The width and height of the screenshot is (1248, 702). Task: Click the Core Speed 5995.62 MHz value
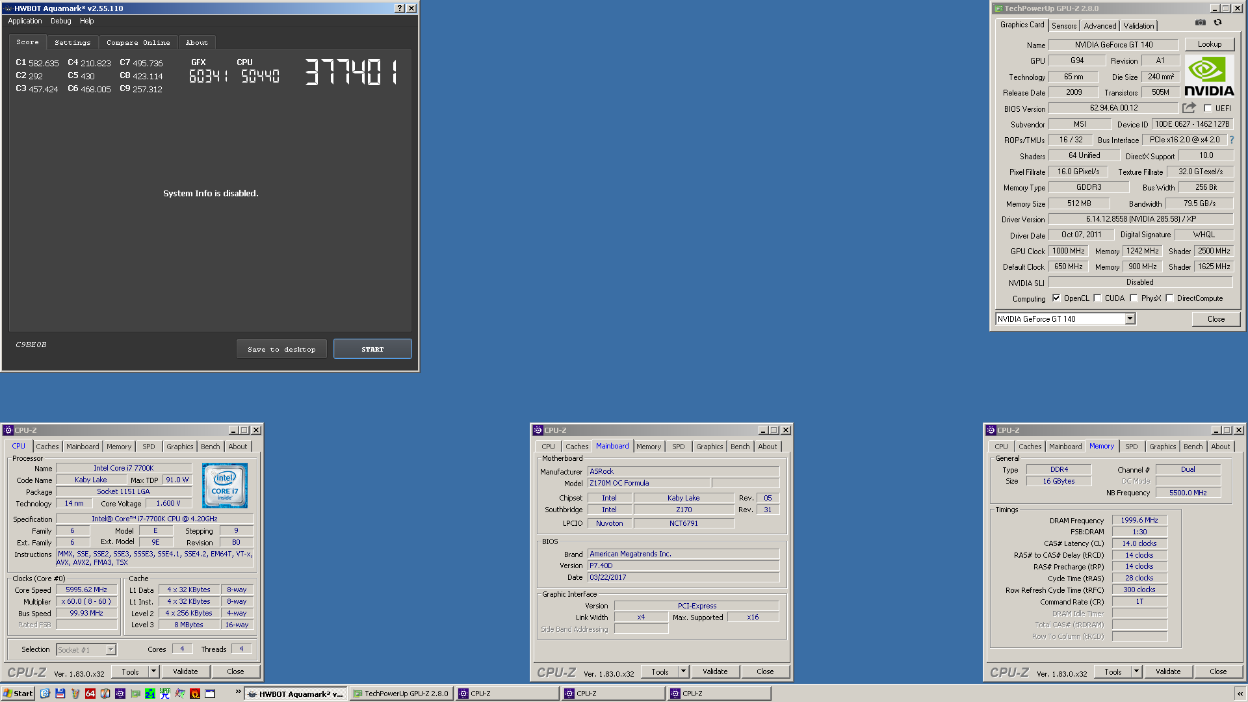pos(86,590)
